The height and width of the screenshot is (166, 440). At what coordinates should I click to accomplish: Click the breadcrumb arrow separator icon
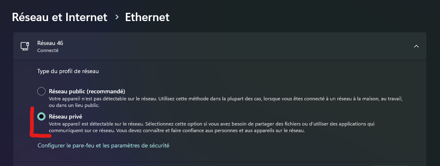(x=117, y=17)
